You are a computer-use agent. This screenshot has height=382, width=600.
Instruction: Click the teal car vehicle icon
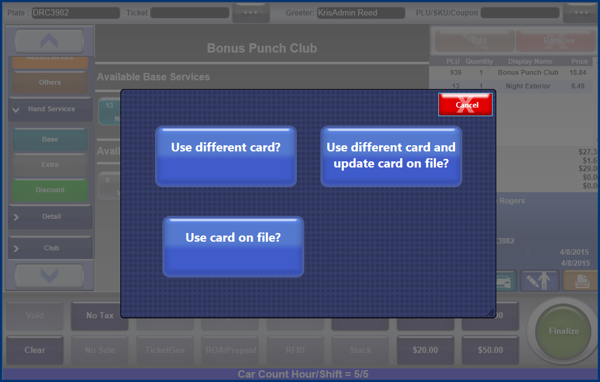[x=507, y=281]
